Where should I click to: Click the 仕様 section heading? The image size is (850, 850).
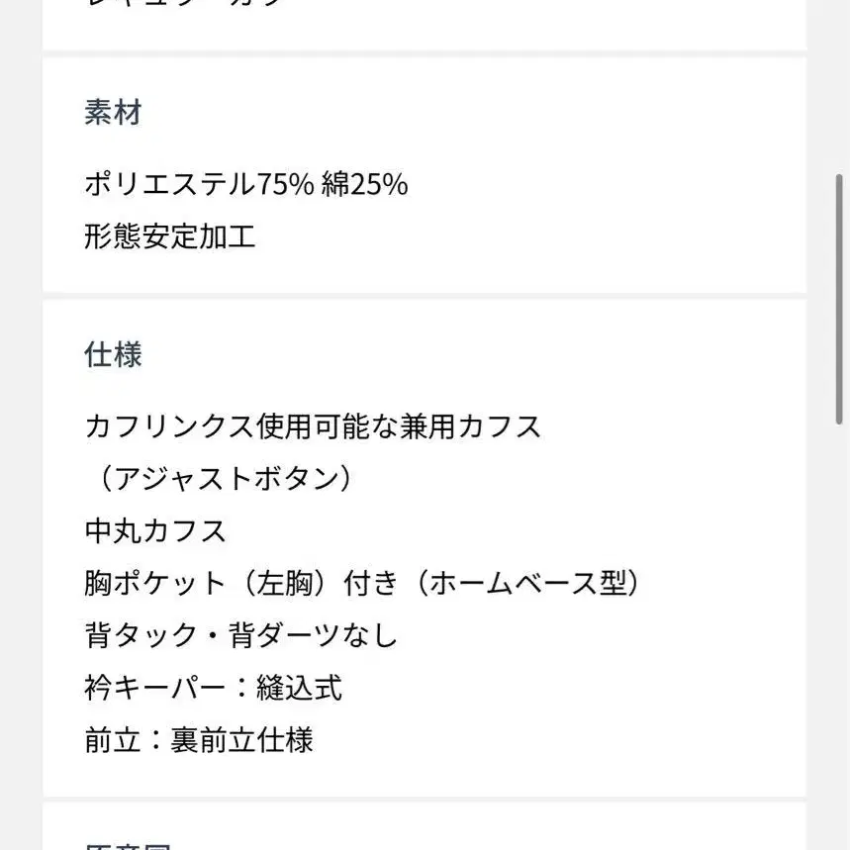pyautogui.click(x=113, y=354)
